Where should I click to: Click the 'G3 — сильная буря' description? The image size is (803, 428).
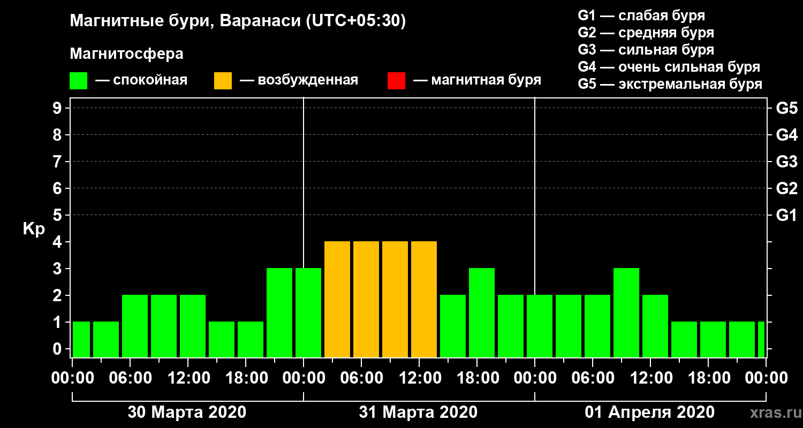coord(646,50)
